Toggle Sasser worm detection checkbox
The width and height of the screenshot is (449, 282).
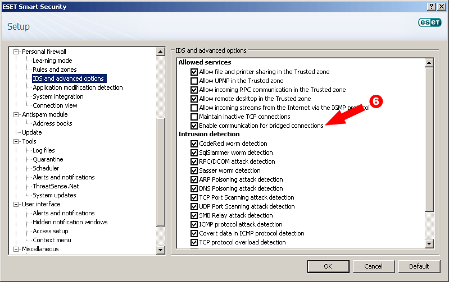[x=194, y=170]
